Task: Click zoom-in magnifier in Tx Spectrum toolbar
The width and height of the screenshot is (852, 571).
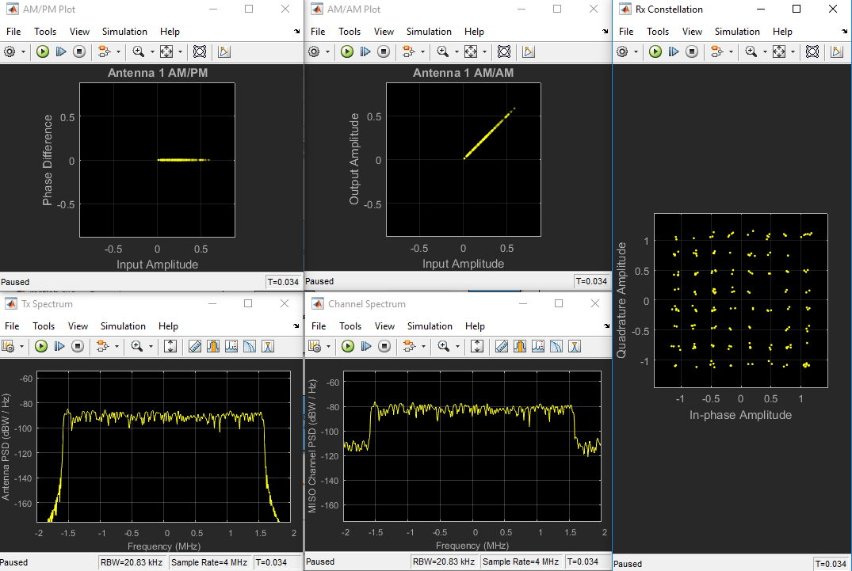Action: pyautogui.click(x=136, y=346)
